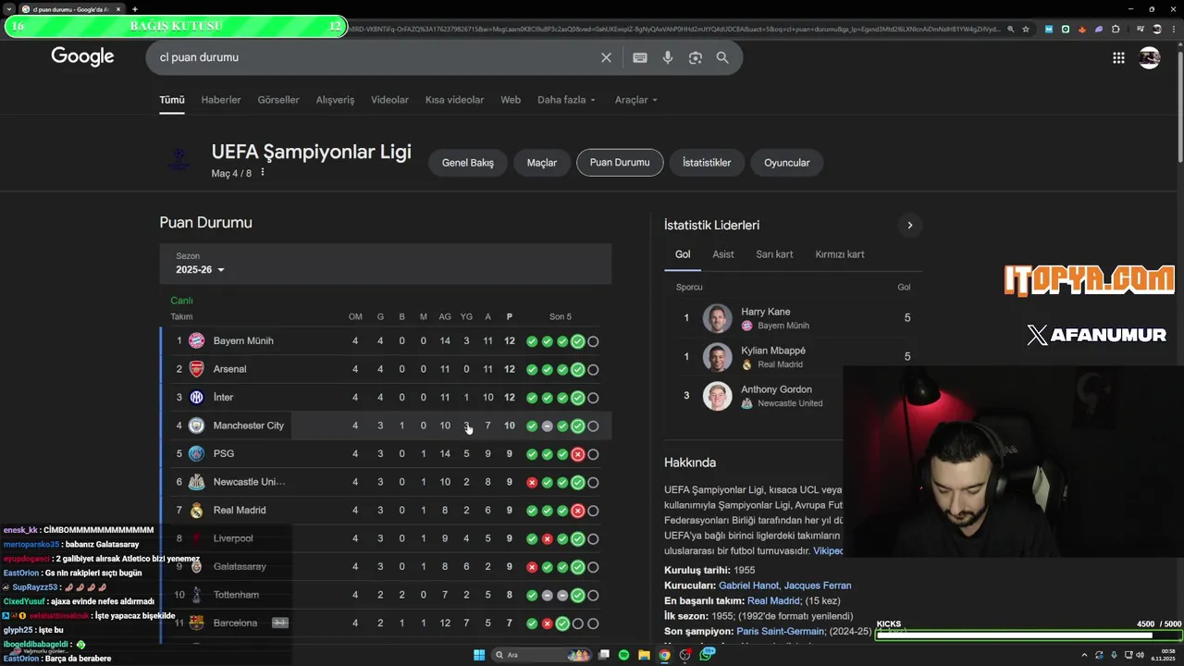Open the Chrome extensions puzzle icon
1184x666 pixels.
[x=1115, y=29]
